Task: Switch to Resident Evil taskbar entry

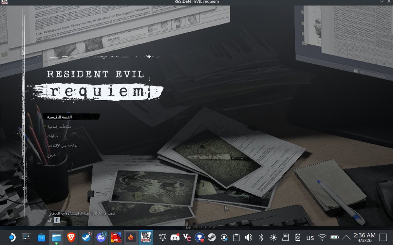Action: click(x=146, y=237)
